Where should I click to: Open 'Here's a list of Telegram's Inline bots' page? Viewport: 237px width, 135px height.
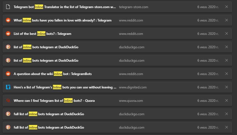tap(65, 87)
